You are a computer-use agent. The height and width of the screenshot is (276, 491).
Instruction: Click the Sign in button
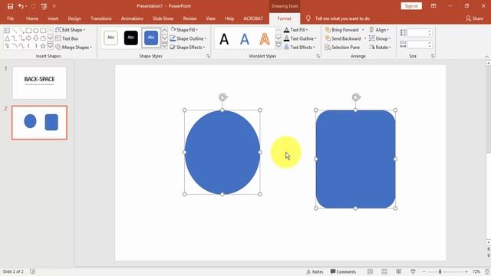click(x=411, y=6)
